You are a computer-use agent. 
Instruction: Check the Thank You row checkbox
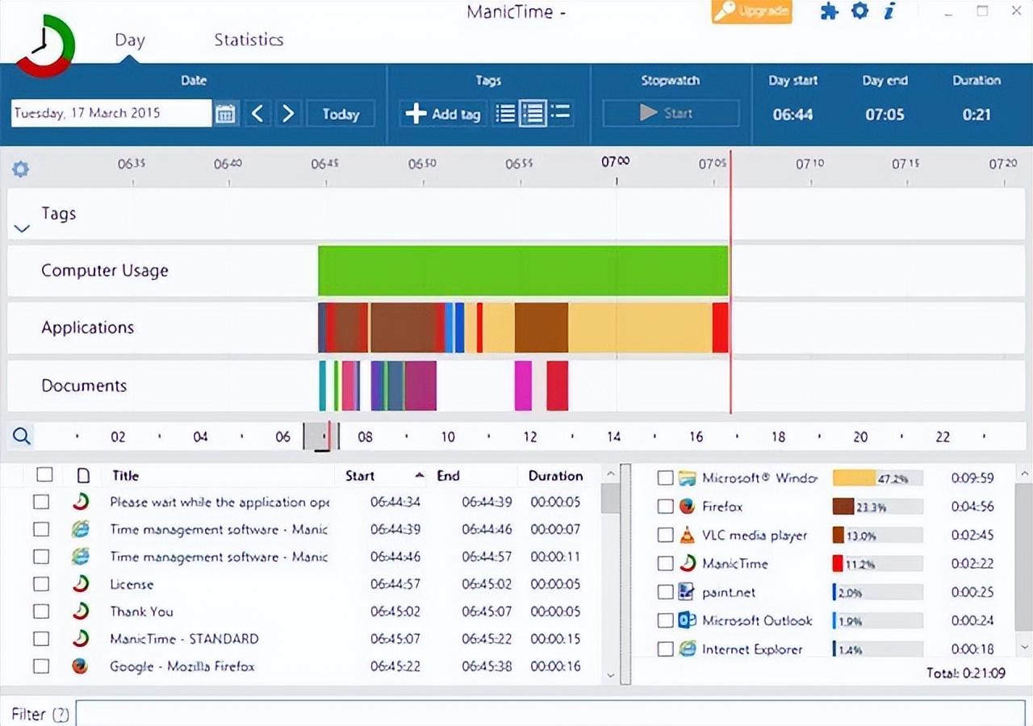tap(41, 611)
